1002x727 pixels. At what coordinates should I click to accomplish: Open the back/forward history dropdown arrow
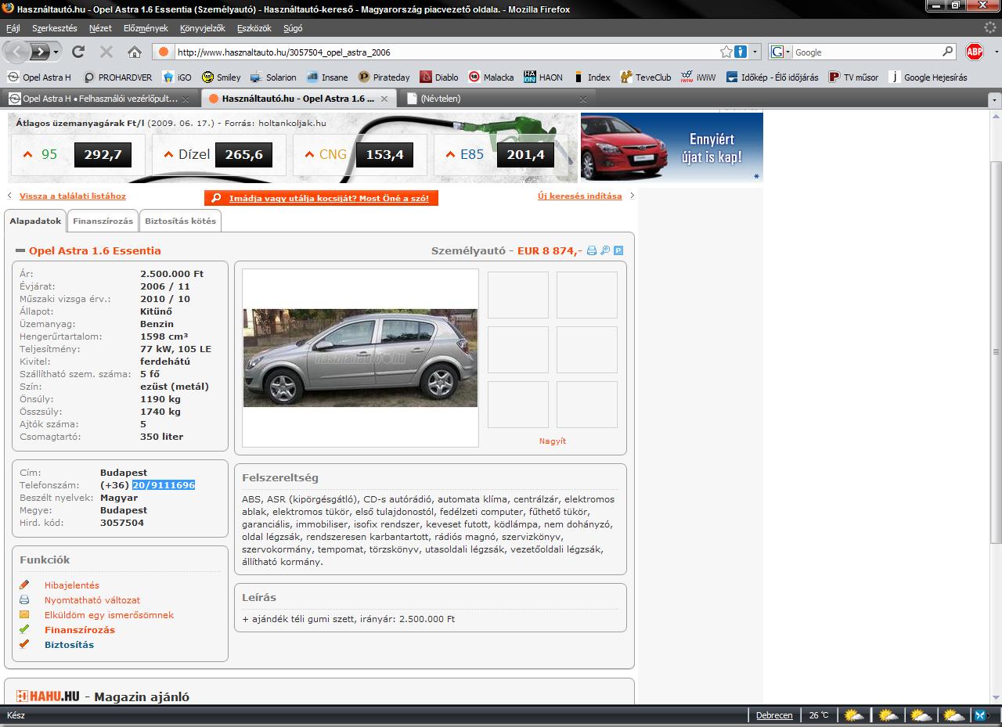56,52
